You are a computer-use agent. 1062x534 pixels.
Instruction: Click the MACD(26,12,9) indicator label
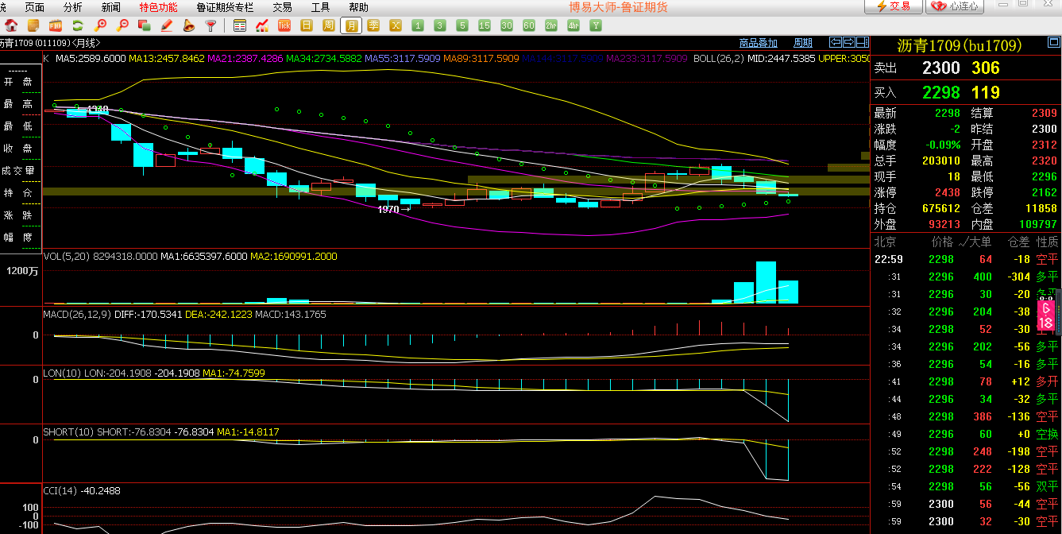pyautogui.click(x=76, y=315)
